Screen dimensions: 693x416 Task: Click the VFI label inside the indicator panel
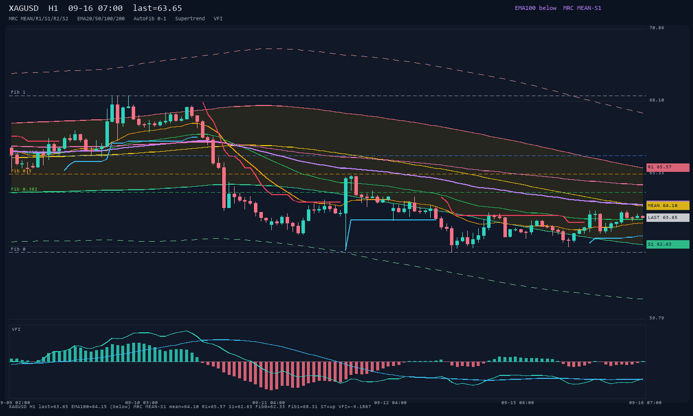pyautogui.click(x=16, y=329)
